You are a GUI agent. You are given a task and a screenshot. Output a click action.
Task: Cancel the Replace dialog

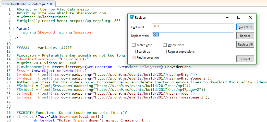point(245,59)
